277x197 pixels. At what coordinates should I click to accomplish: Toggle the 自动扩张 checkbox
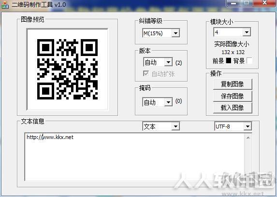click(146, 73)
